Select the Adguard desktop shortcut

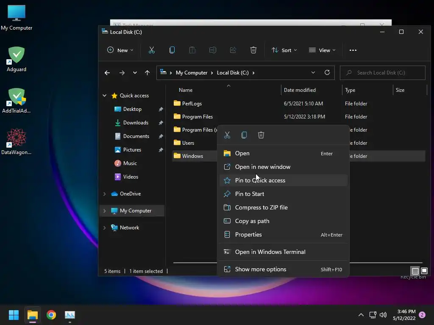coord(17,59)
